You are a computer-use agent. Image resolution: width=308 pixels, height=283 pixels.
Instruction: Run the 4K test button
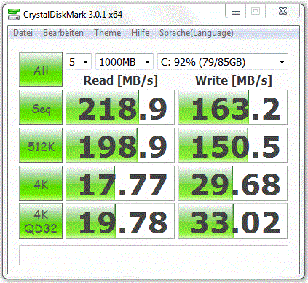[41, 183]
